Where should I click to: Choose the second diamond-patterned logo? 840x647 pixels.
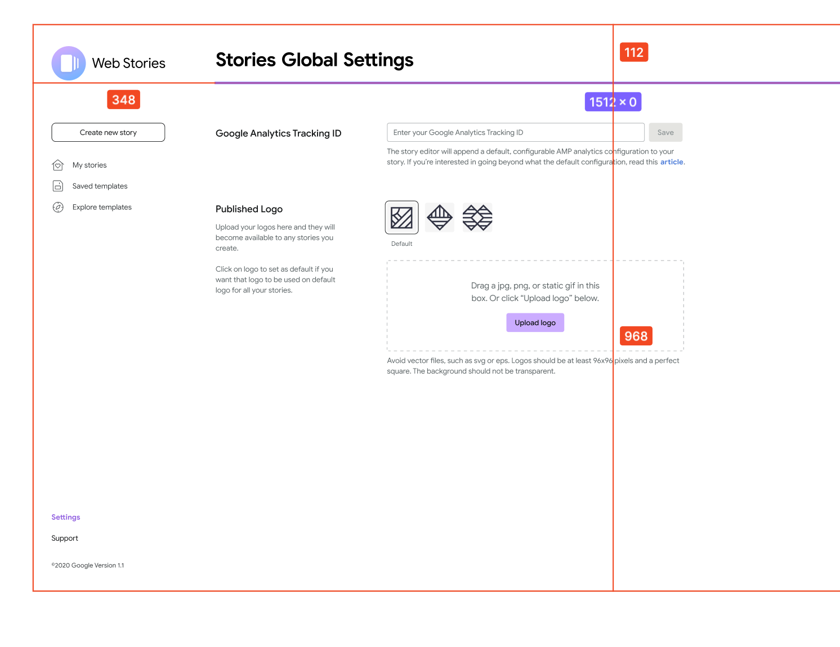tap(439, 217)
